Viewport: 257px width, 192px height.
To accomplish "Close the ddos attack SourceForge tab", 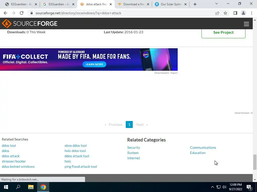I will point(111,4).
